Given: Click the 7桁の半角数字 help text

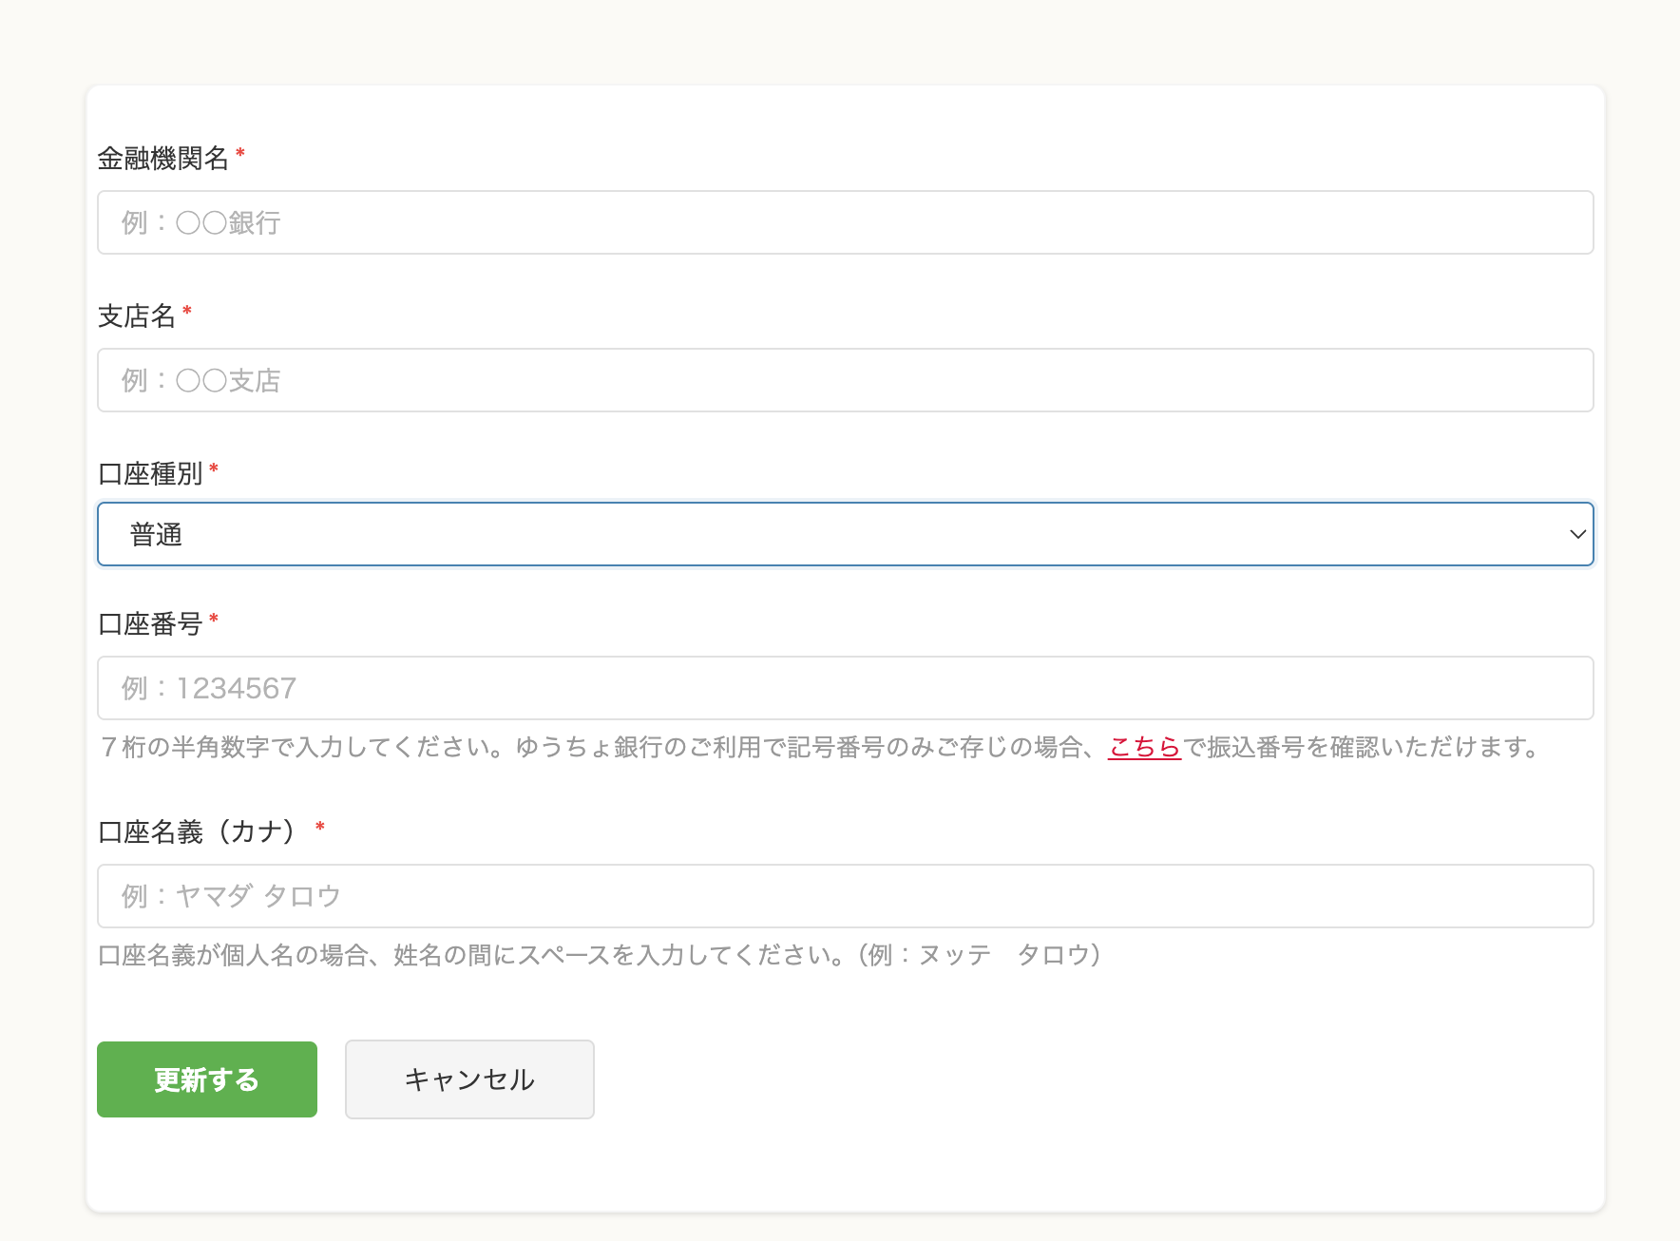Looking at the screenshot, I should [x=819, y=748].
